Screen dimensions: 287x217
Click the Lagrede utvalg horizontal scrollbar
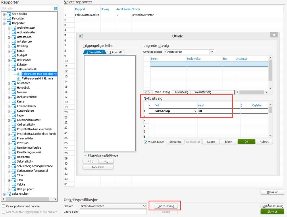pos(252,92)
